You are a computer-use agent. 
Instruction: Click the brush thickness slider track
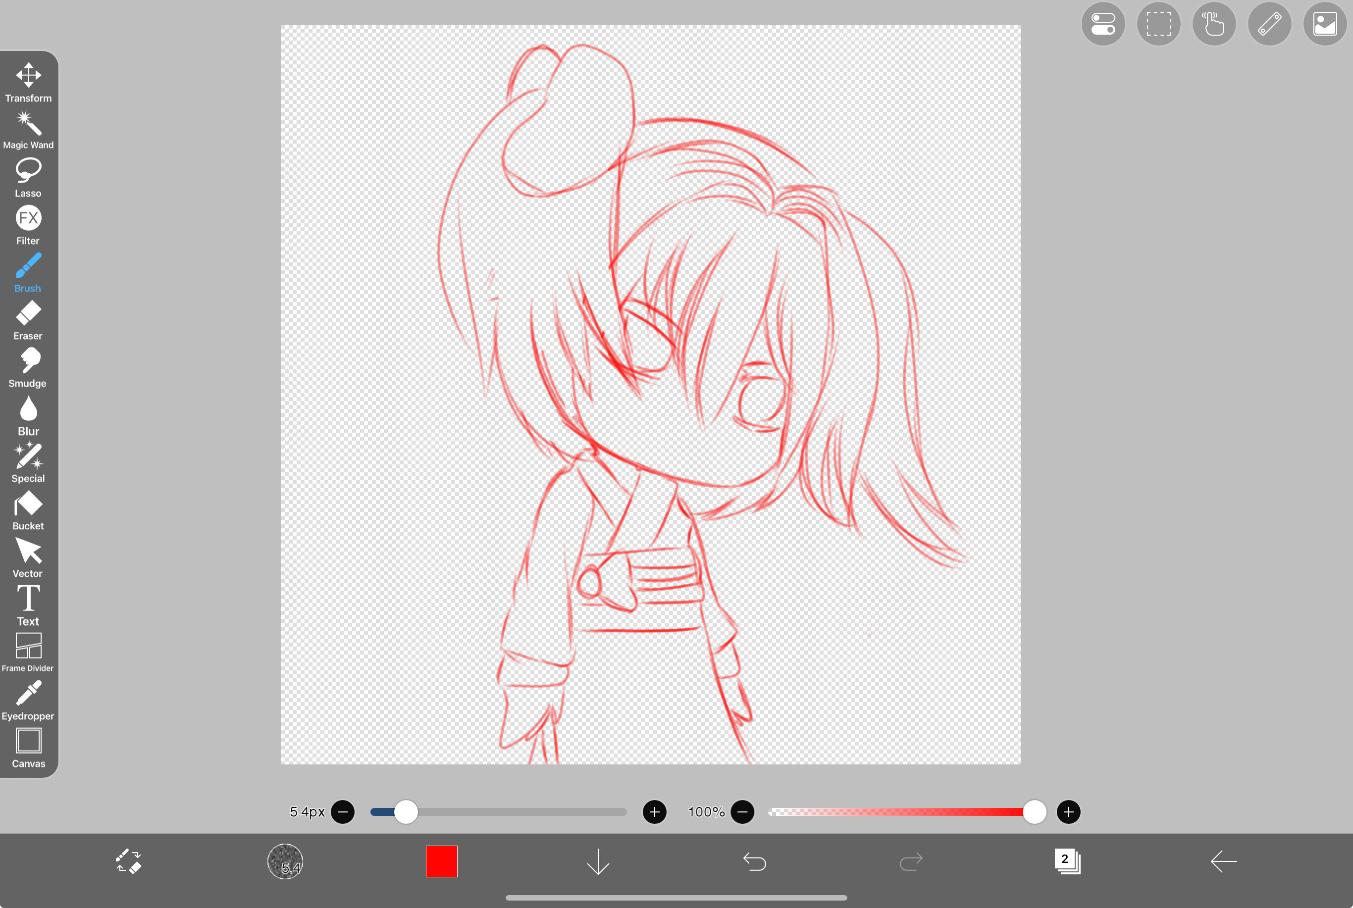pos(499,812)
